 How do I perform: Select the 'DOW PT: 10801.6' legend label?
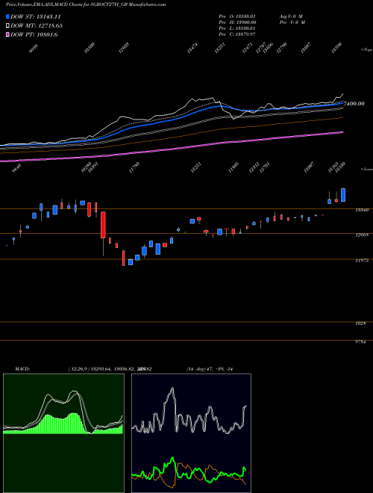34,35
